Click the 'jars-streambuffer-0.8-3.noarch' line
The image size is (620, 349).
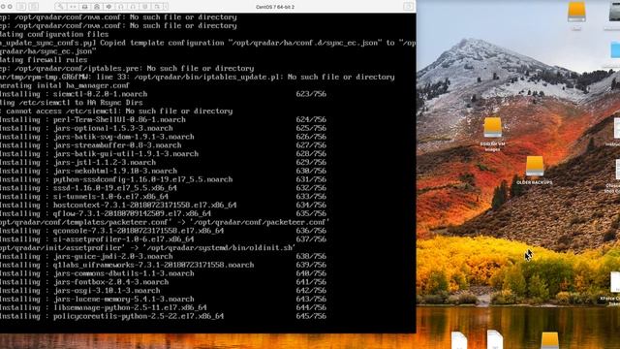(163, 145)
